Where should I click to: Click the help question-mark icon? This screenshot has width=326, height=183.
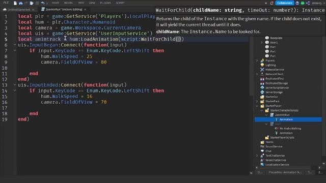[297, 3]
